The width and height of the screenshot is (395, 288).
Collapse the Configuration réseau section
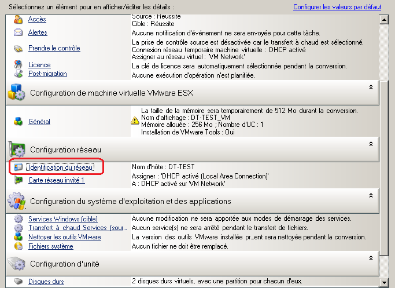[371, 144]
